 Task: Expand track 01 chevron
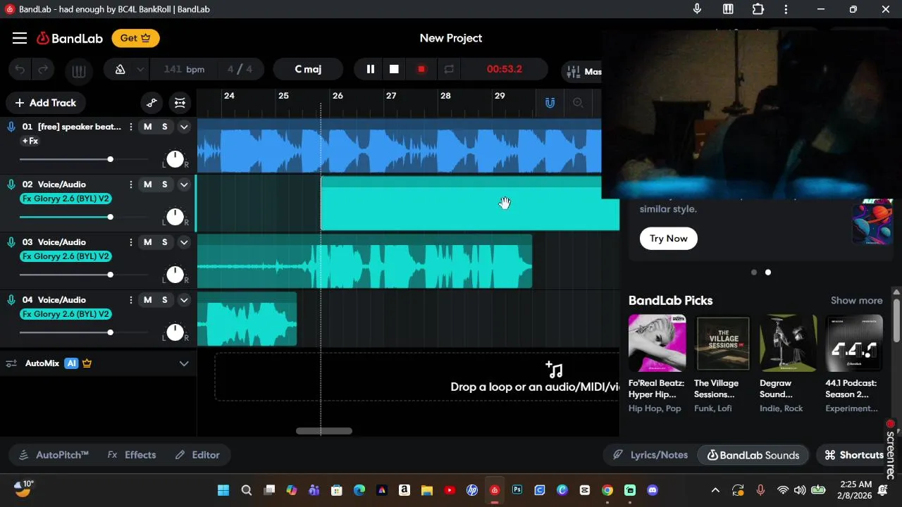[184, 127]
